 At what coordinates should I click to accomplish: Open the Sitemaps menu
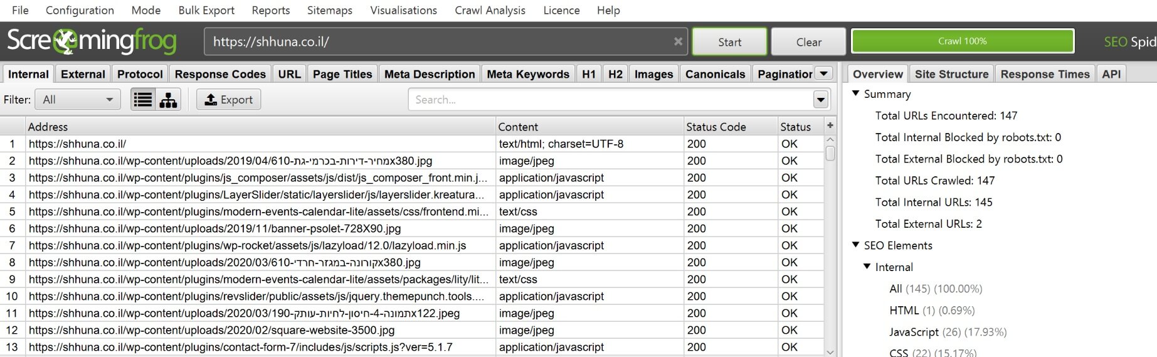pos(330,10)
